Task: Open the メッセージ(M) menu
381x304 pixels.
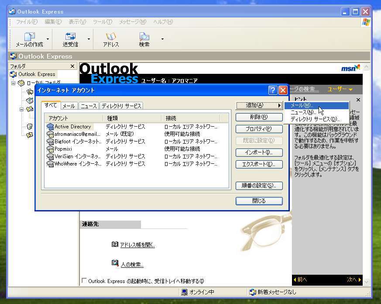Action: click(133, 22)
